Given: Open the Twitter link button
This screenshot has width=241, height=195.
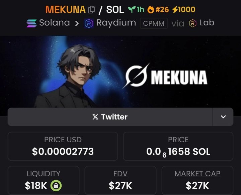Looking at the screenshot, I should 110,117.
